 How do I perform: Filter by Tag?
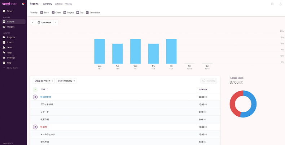[80, 13]
